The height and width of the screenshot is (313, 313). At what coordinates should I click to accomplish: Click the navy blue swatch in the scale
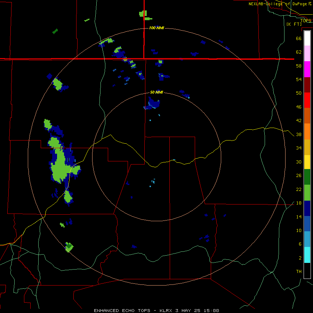pyautogui.click(x=307, y=208)
